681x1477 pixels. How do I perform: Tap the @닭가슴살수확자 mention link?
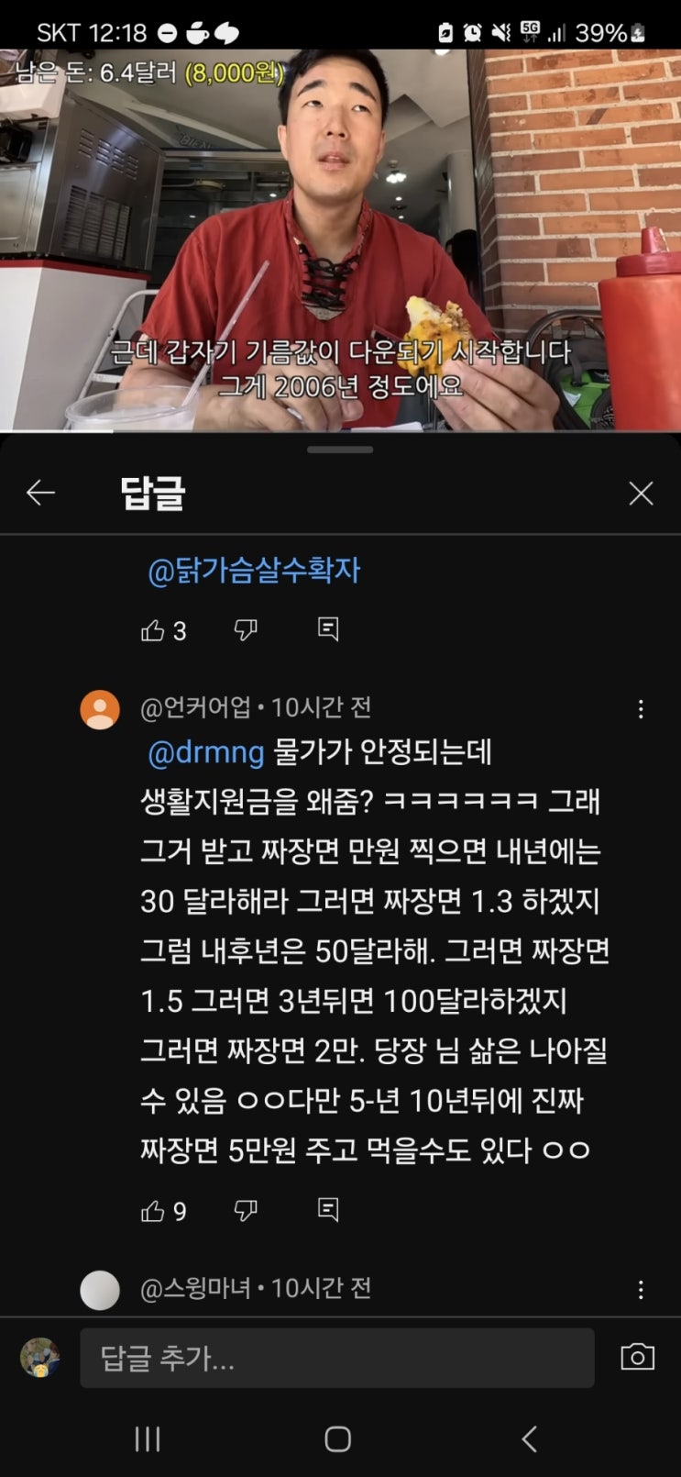click(x=254, y=571)
